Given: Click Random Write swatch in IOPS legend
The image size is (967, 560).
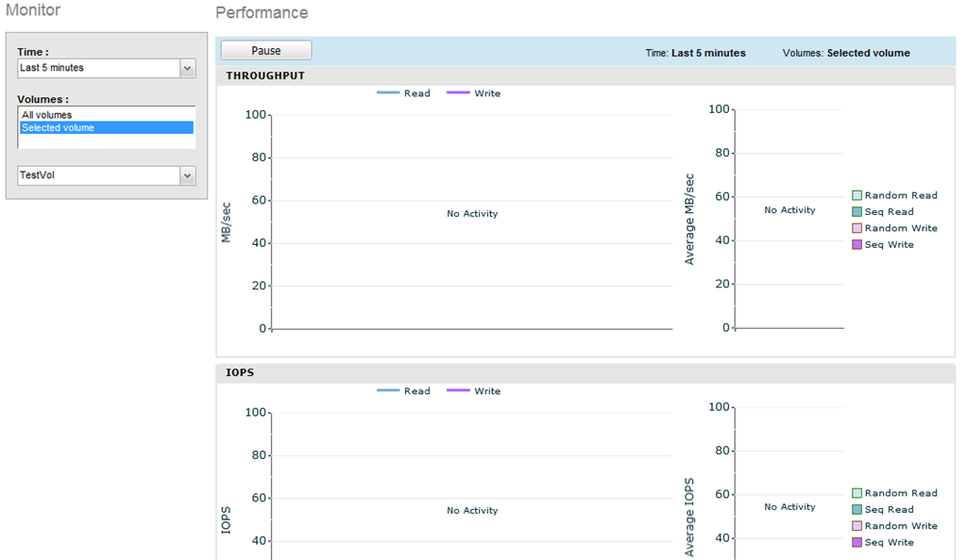Looking at the screenshot, I should (x=857, y=526).
